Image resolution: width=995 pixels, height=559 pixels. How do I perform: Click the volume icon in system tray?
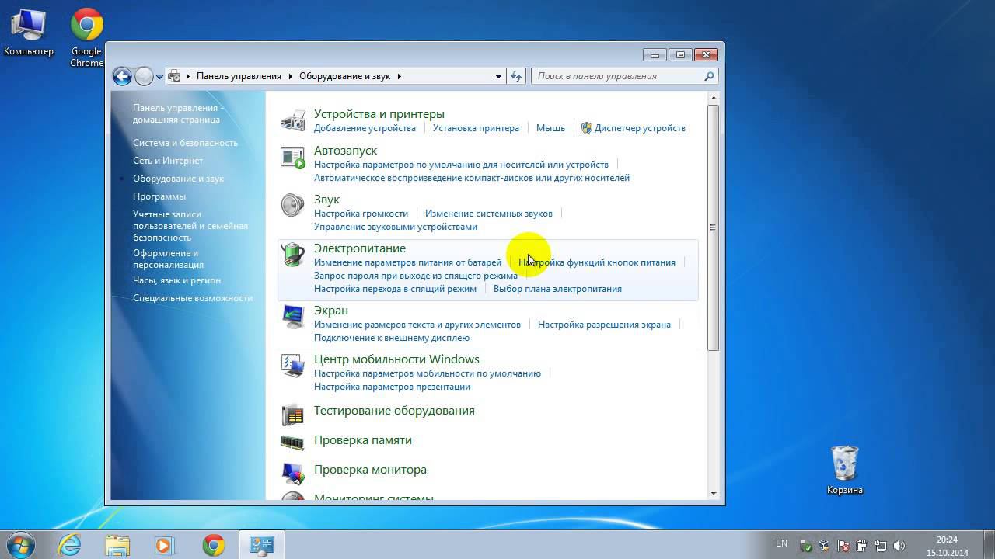tap(900, 546)
